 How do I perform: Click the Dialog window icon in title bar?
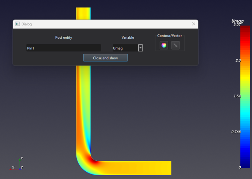coord(17,24)
